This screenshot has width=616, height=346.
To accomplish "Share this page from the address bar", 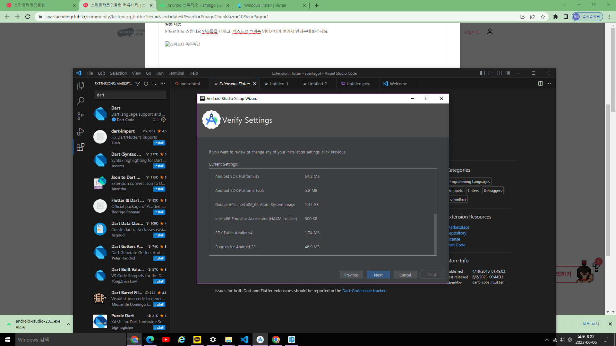I will click(533, 17).
